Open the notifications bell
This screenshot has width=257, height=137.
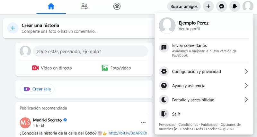point(235,6)
